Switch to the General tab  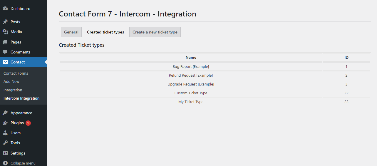[x=71, y=32]
